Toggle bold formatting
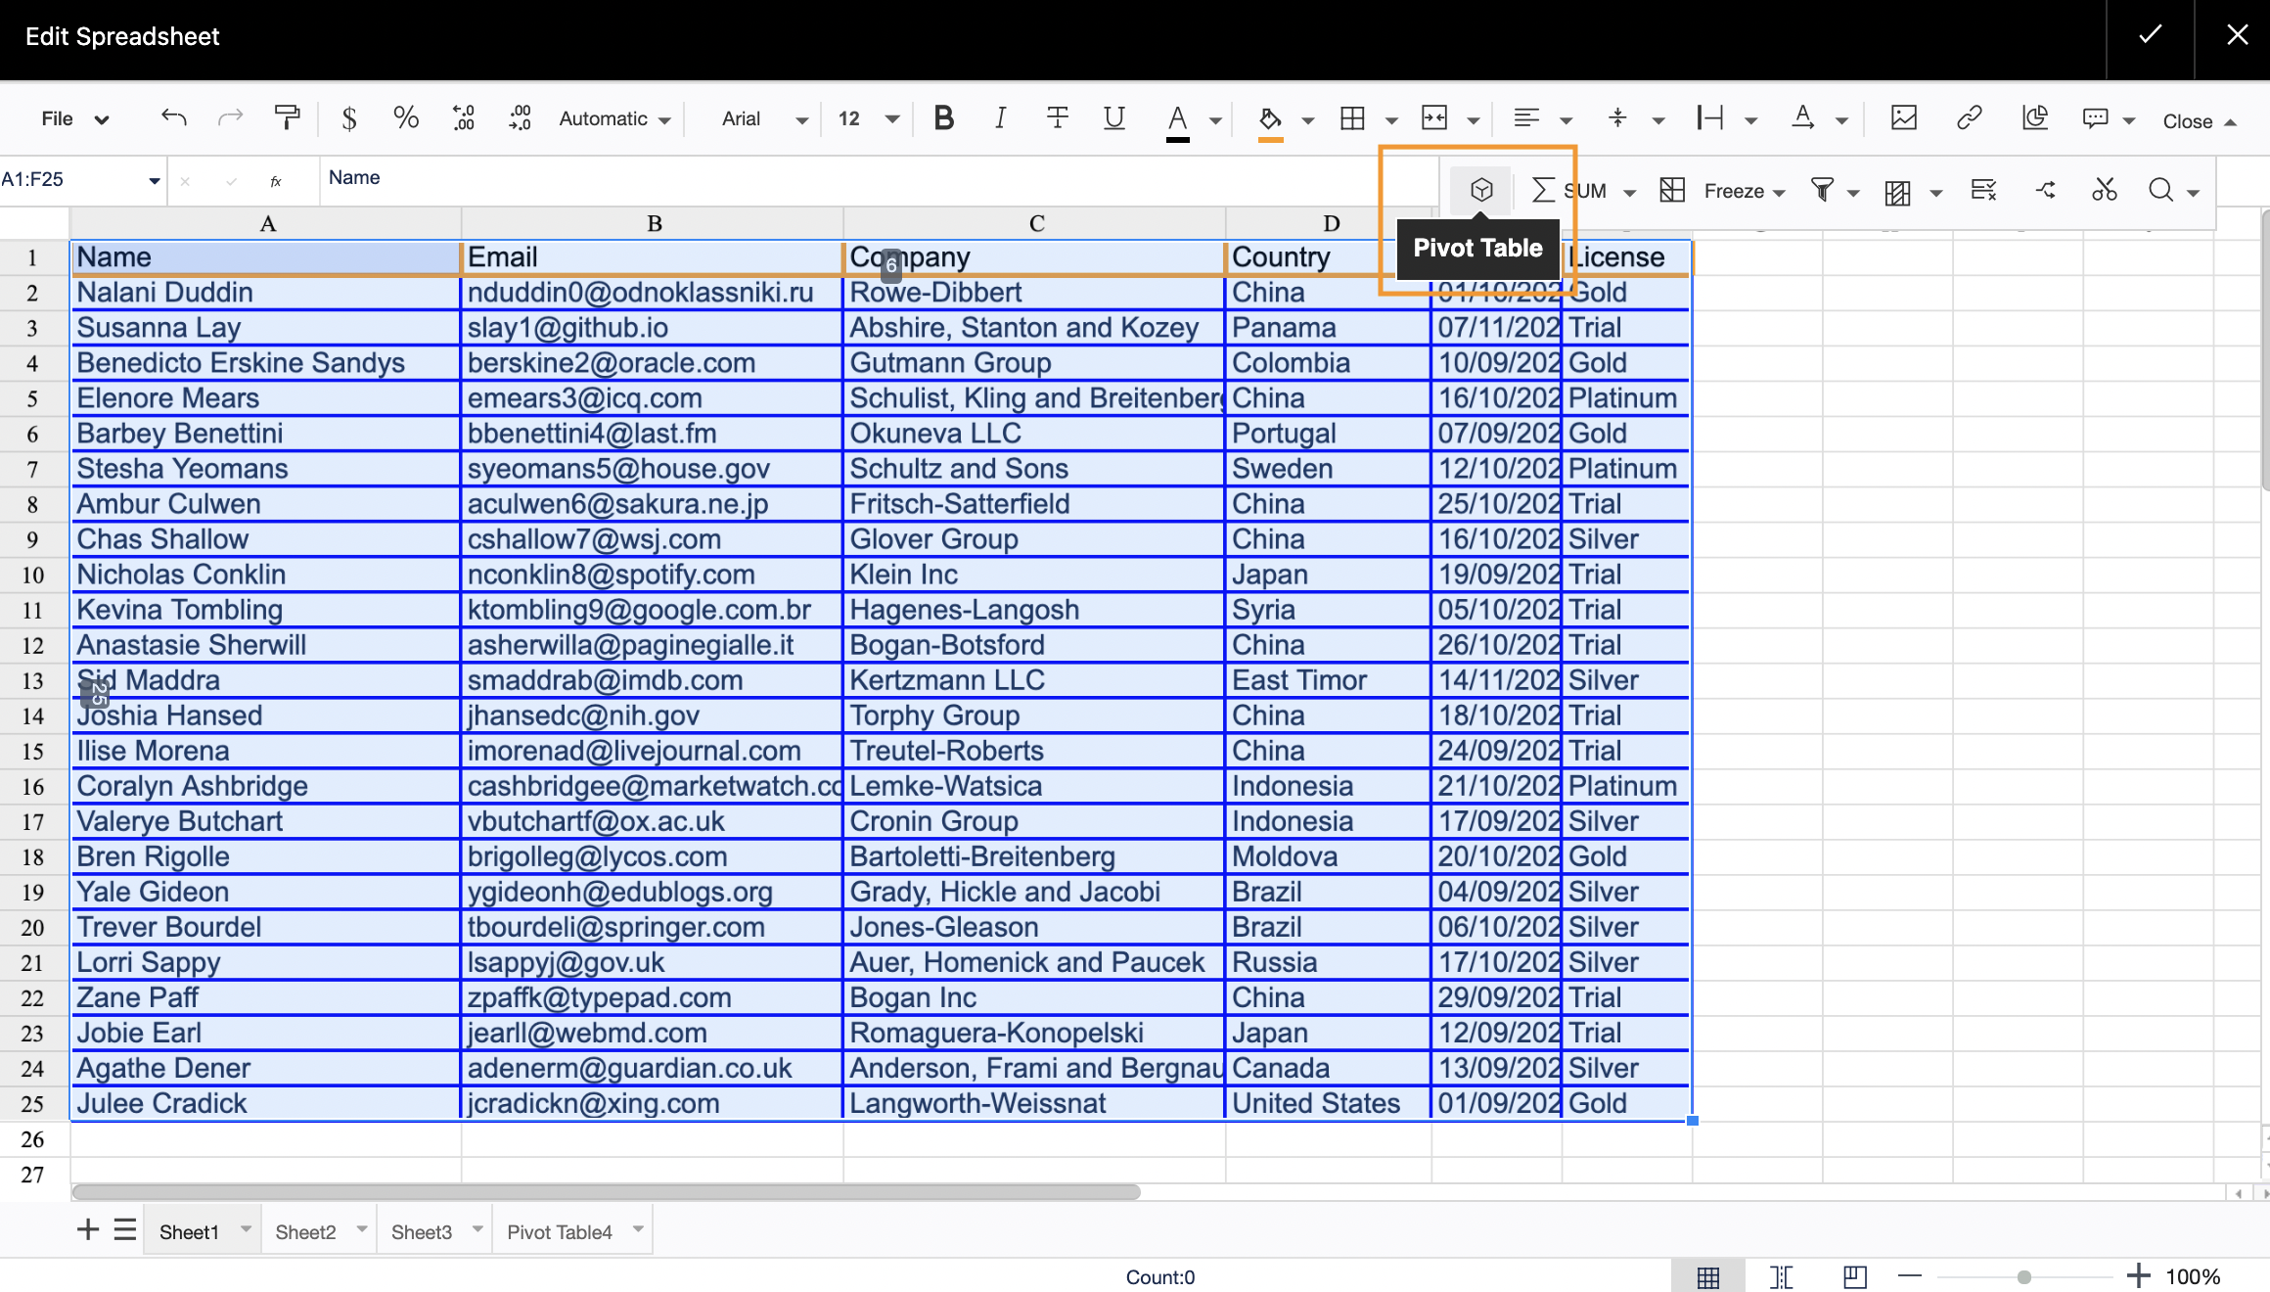Screen dimensions: 2270x1292 tap(942, 117)
